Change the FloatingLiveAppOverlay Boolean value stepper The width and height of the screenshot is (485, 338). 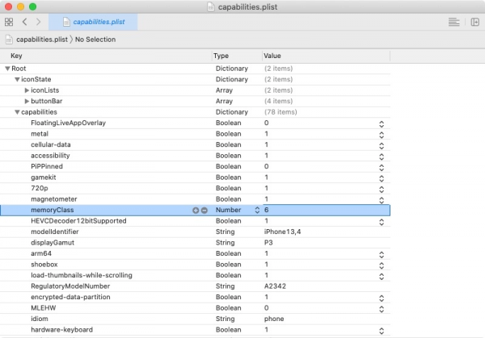point(381,123)
